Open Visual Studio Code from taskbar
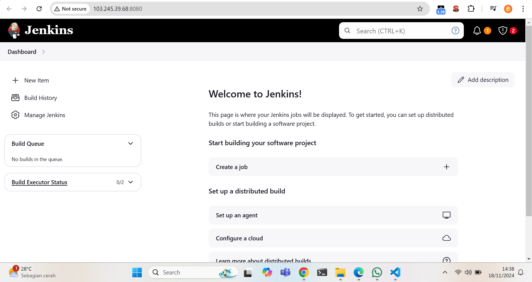532x282 pixels. point(395,272)
